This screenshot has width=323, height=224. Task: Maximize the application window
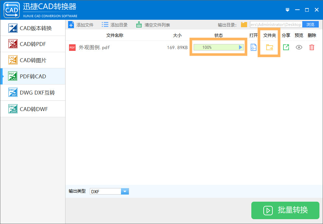pyautogui.click(x=307, y=10)
